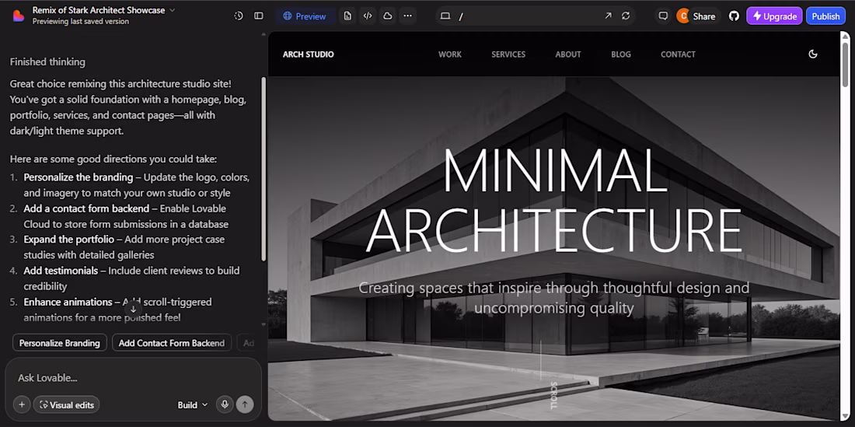Open the CONTACT nav item
This screenshot has height=427, width=855.
coord(678,54)
